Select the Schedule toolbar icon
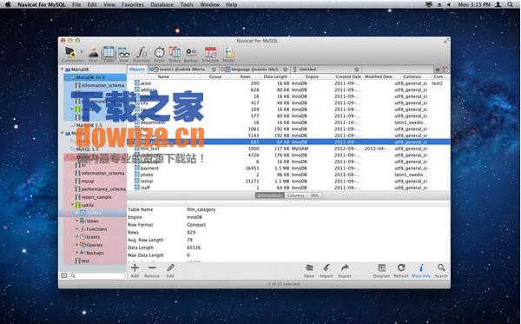The width and height of the screenshot is (521, 324). (x=210, y=54)
